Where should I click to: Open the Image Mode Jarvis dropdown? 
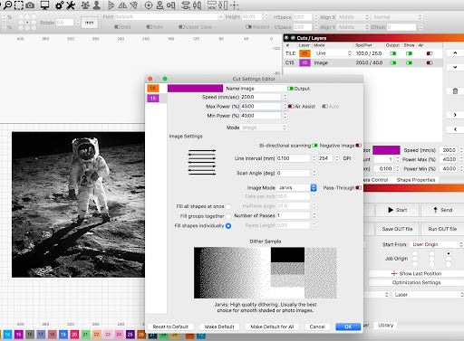(x=296, y=187)
